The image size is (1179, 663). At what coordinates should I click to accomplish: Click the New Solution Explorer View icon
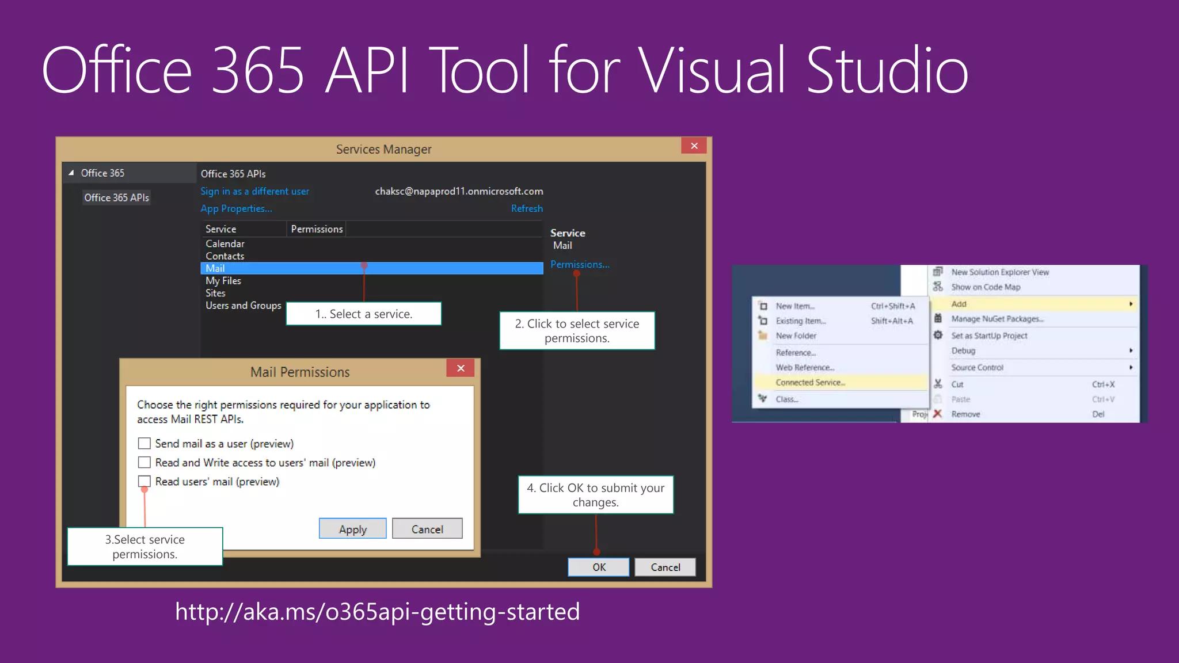(938, 272)
